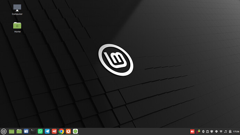Click the clipboard-style tray icon
This screenshot has height=135, width=240.
(x=207, y=132)
